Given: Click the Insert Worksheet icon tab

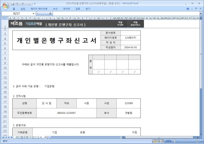Looking at the screenshot, I should click(x=47, y=137).
